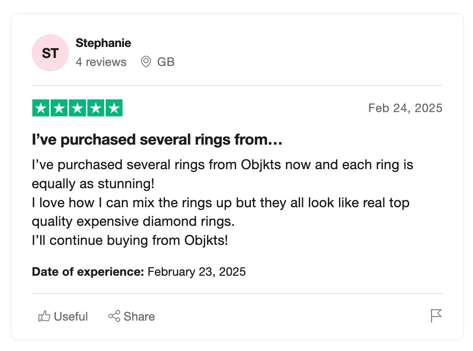Click the fifth green rating star
Image resolution: width=473 pixels, height=351 pixels.
(114, 108)
